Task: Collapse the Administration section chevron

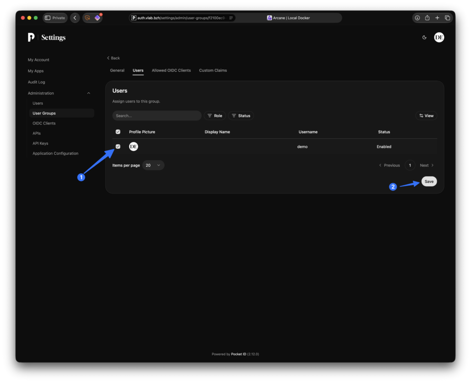Action: pos(89,93)
